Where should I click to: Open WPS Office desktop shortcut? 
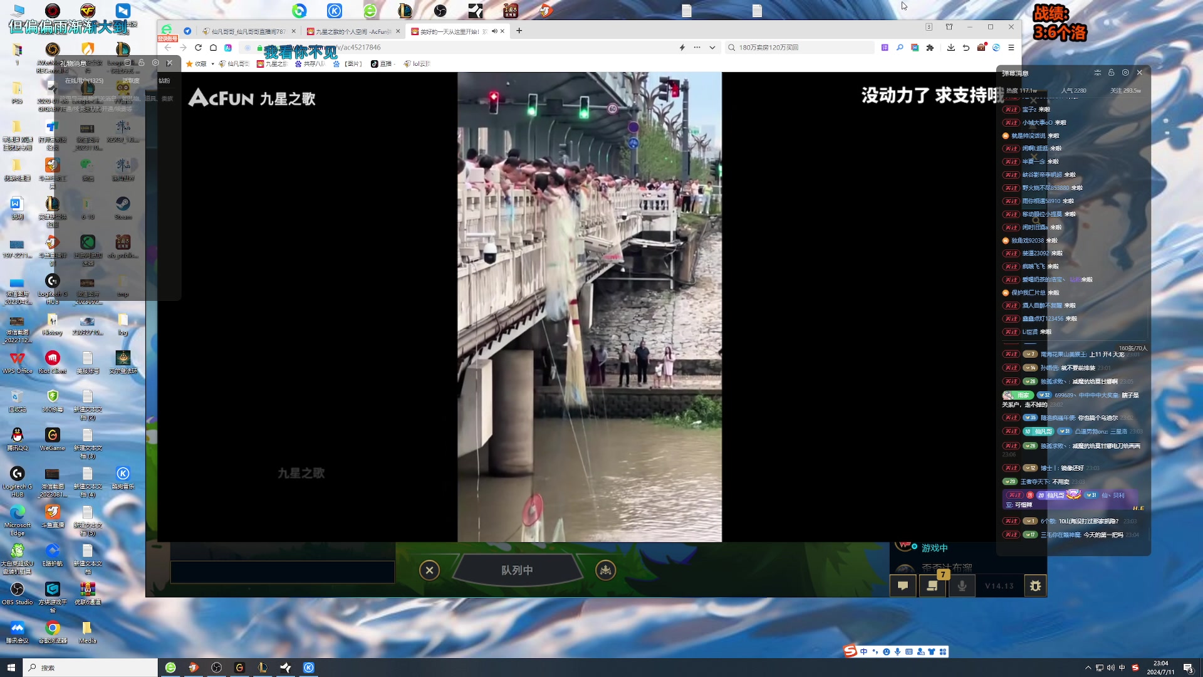[x=18, y=362]
